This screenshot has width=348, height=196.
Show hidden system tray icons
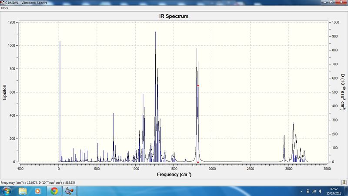click(301, 191)
